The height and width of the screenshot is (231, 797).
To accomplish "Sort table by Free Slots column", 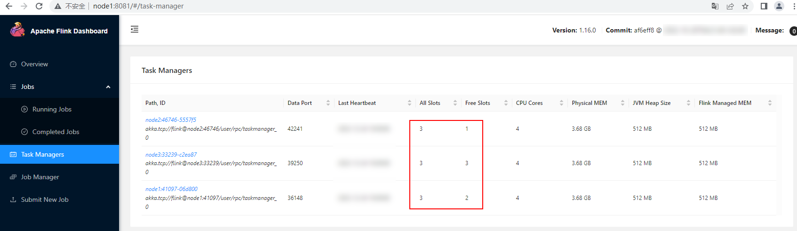I will coord(506,103).
